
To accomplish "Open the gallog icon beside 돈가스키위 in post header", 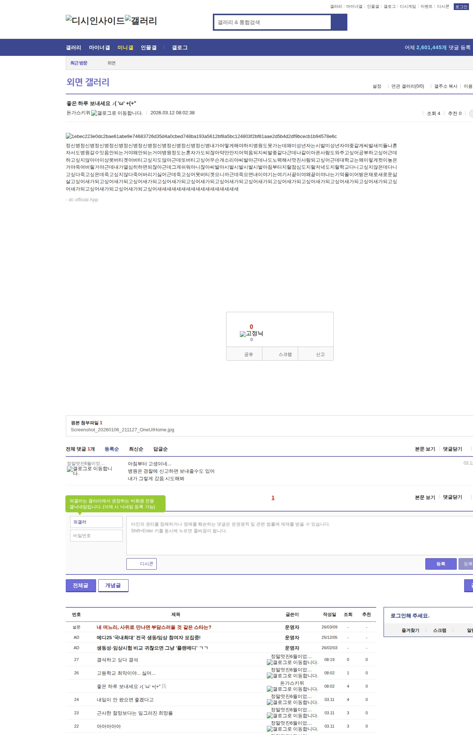I will 117,113.
